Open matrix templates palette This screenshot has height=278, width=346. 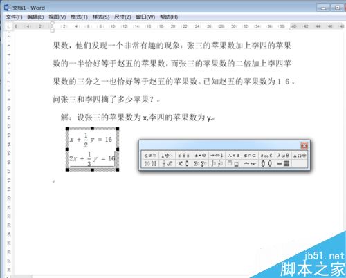point(283,164)
